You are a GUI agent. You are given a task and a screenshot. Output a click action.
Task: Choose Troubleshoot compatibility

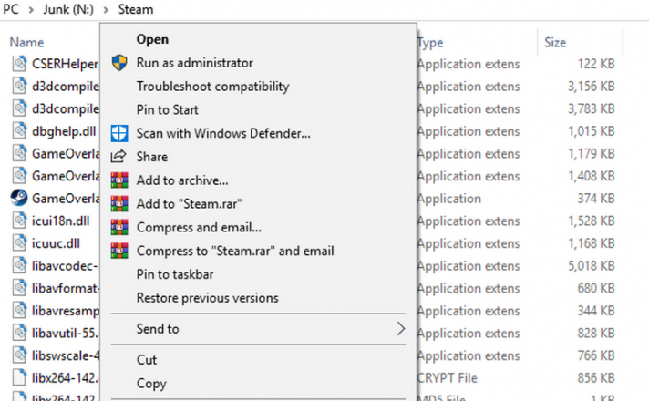tap(258, 87)
